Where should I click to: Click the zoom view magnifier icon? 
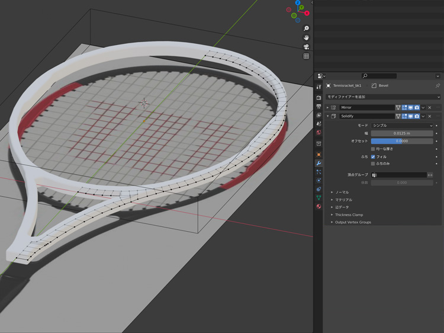coord(306,28)
